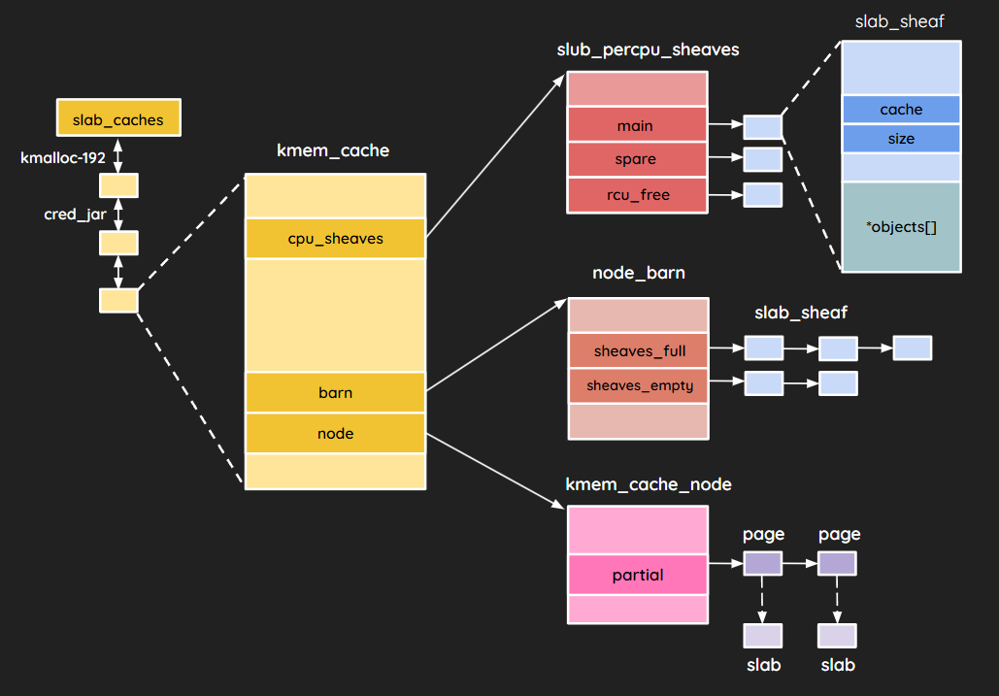Click the small box that main points to
The height and width of the screenshot is (696, 999).
click(763, 127)
